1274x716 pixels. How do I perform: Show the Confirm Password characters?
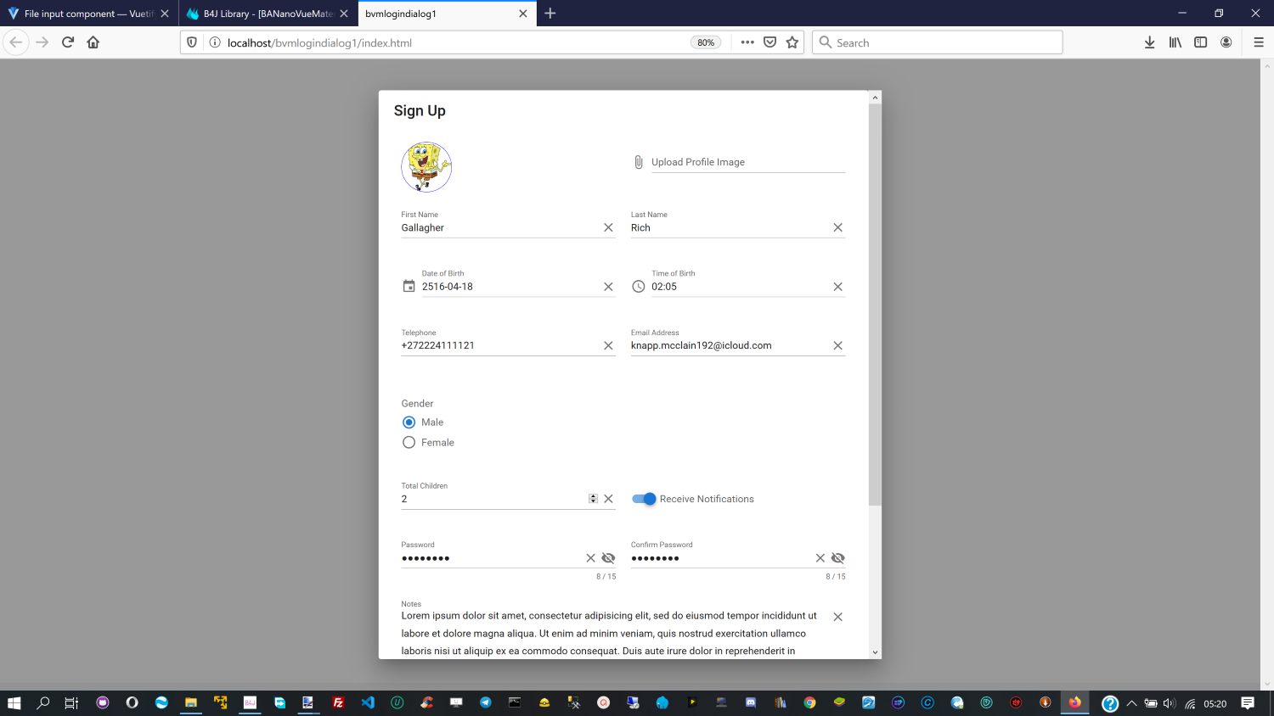(837, 558)
